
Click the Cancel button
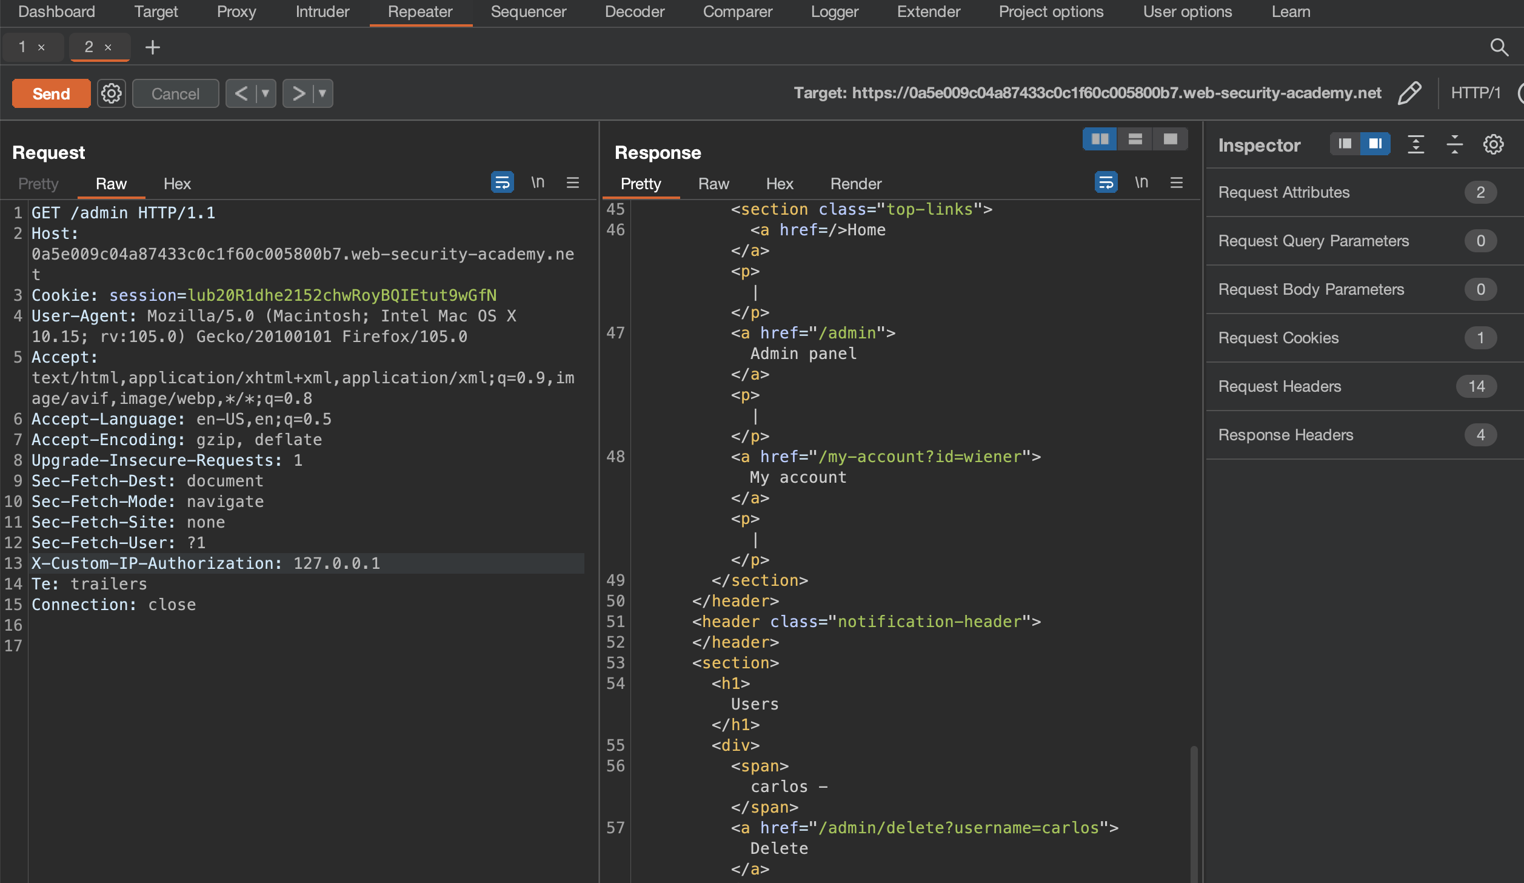click(175, 93)
